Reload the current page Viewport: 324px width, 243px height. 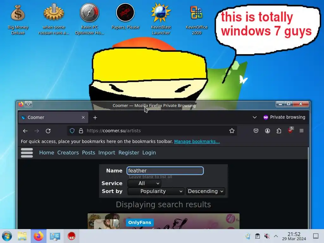[x=48, y=131]
